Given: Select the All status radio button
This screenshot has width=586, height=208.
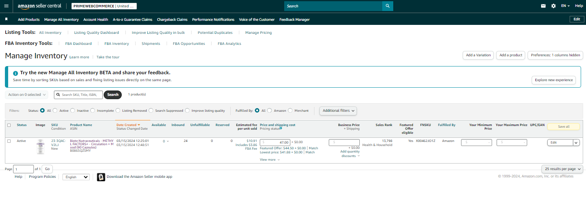Looking at the screenshot, I should point(42,111).
